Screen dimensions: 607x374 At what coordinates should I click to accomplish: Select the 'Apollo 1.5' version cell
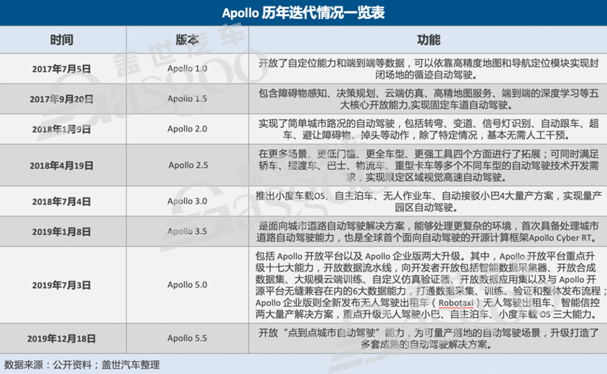[187, 98]
